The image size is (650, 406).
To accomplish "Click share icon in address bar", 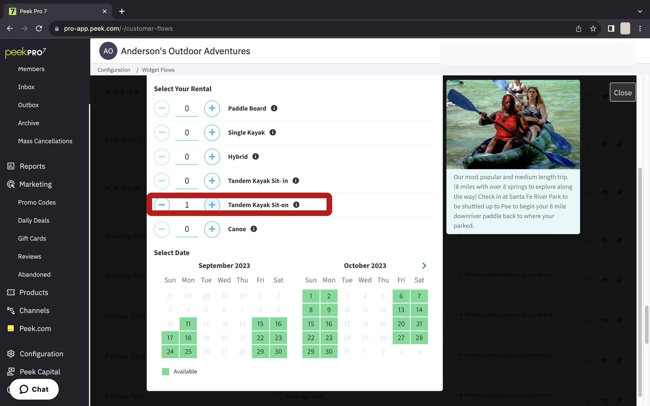I will click(578, 29).
